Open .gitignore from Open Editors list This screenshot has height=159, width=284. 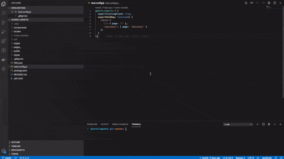point(46,16)
